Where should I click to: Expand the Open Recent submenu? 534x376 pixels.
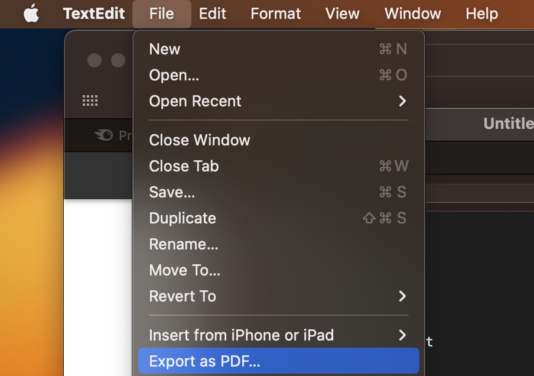195,101
